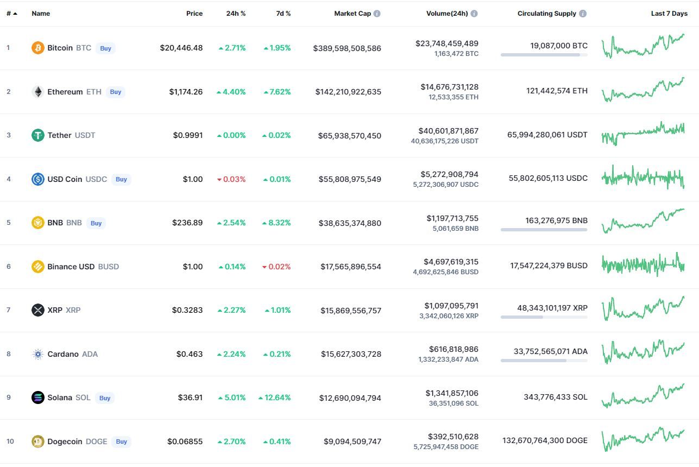Click the BNB coin logo
The width and height of the screenshot is (699, 467).
coord(37,223)
